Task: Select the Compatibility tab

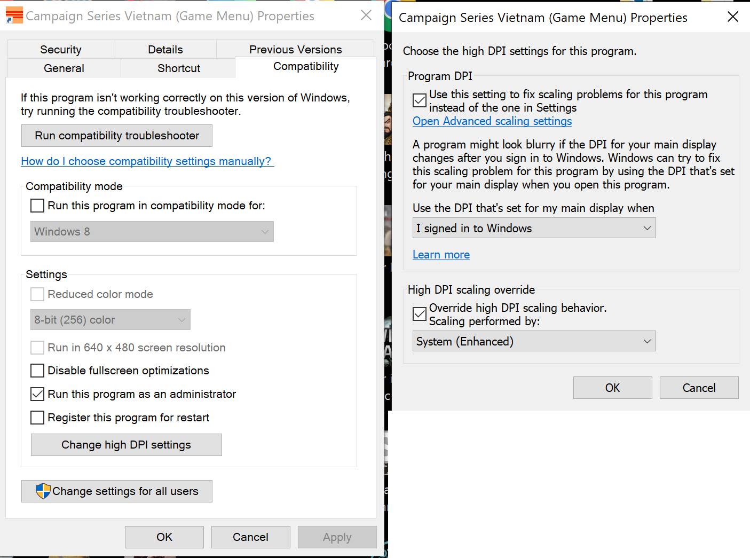Action: (306, 66)
